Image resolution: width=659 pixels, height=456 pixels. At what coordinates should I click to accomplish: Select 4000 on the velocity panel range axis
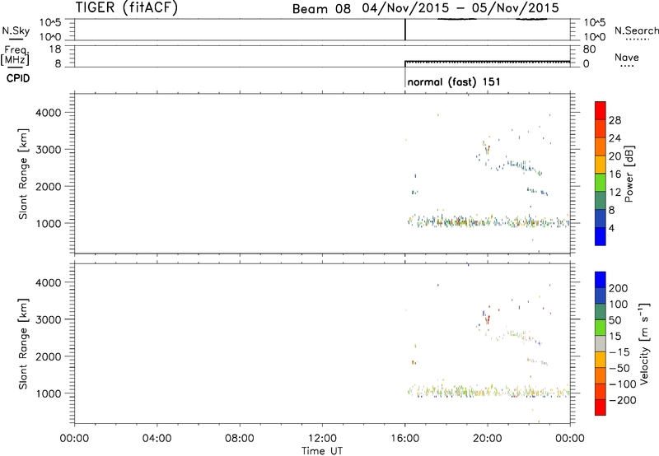[x=48, y=282]
